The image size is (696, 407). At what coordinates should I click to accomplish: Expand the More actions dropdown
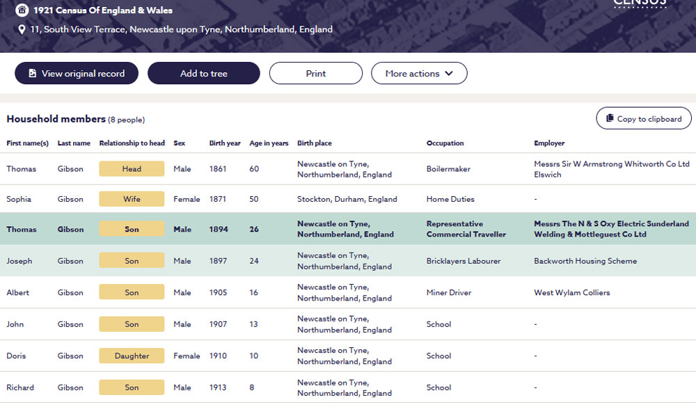(x=418, y=74)
